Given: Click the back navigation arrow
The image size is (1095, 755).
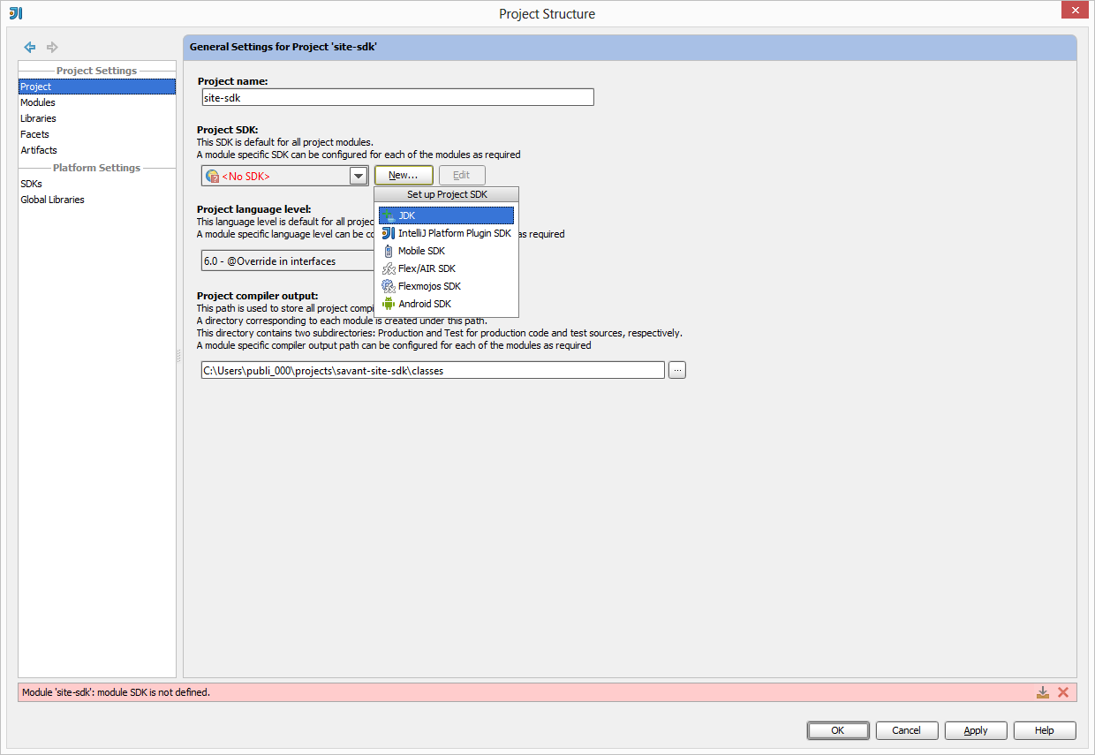Looking at the screenshot, I should point(30,47).
